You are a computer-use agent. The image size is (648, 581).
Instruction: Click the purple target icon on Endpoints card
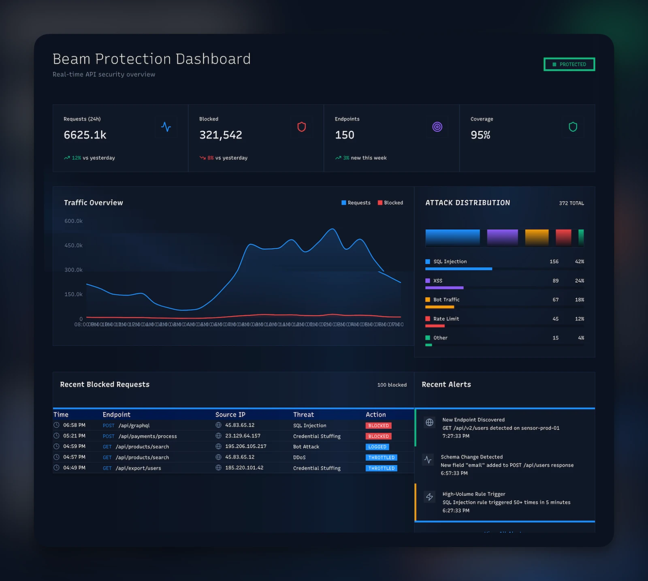[x=437, y=127]
